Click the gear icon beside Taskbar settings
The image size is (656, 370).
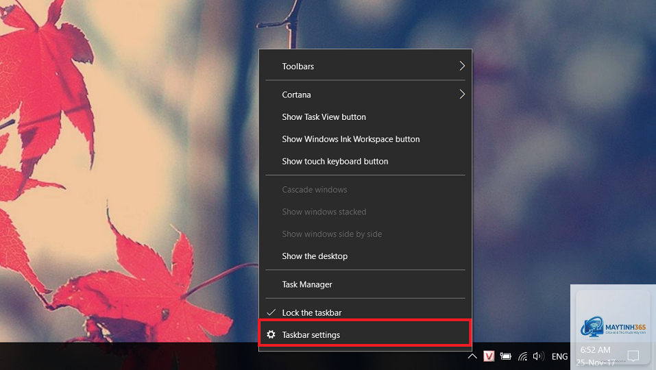point(271,334)
